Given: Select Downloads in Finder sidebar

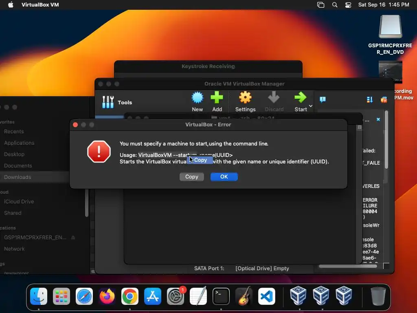Looking at the screenshot, I should coord(18,177).
